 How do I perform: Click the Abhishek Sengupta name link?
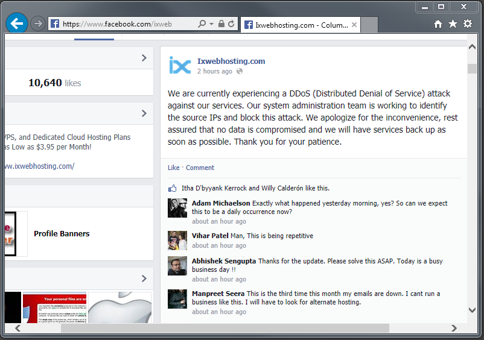[224, 261]
